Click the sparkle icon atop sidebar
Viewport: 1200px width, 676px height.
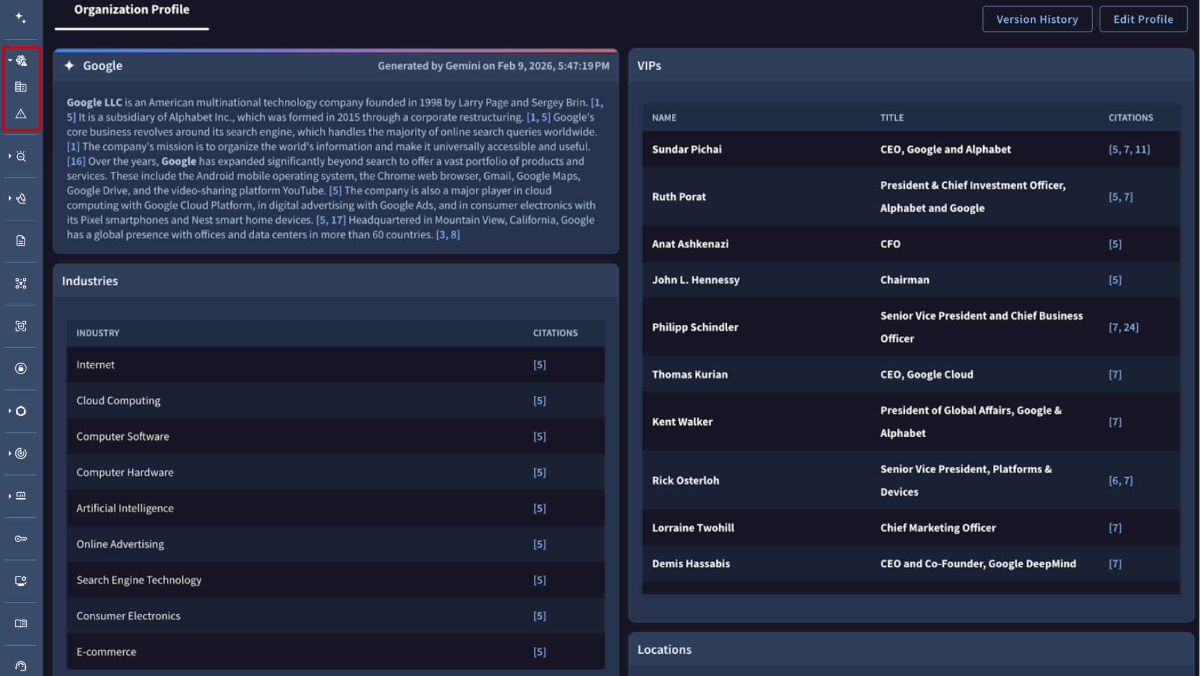coord(21,18)
